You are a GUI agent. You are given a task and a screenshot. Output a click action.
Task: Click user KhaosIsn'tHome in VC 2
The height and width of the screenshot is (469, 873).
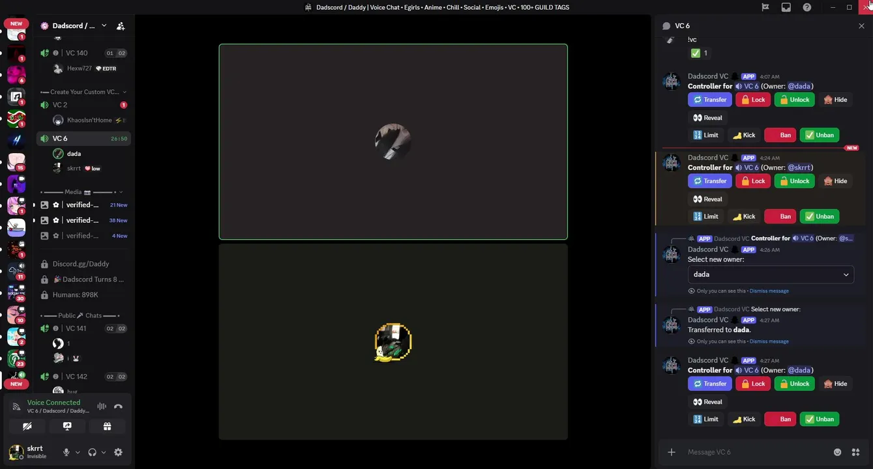coord(90,121)
